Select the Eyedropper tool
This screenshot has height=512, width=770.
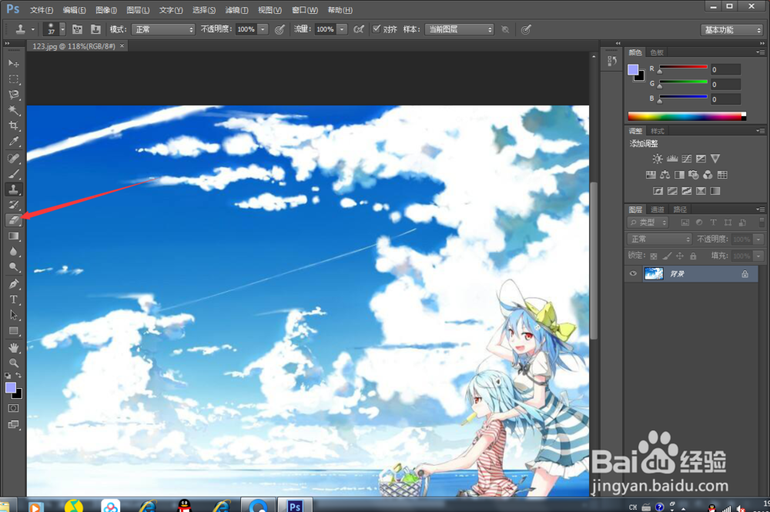click(14, 142)
